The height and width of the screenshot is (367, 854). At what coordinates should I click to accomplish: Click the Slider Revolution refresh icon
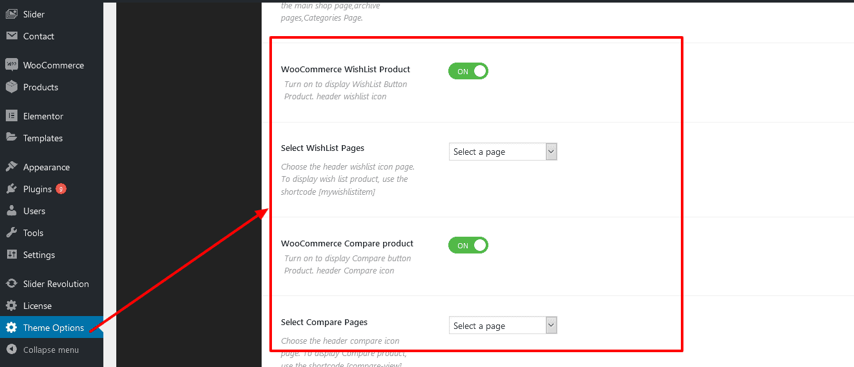[x=11, y=284]
